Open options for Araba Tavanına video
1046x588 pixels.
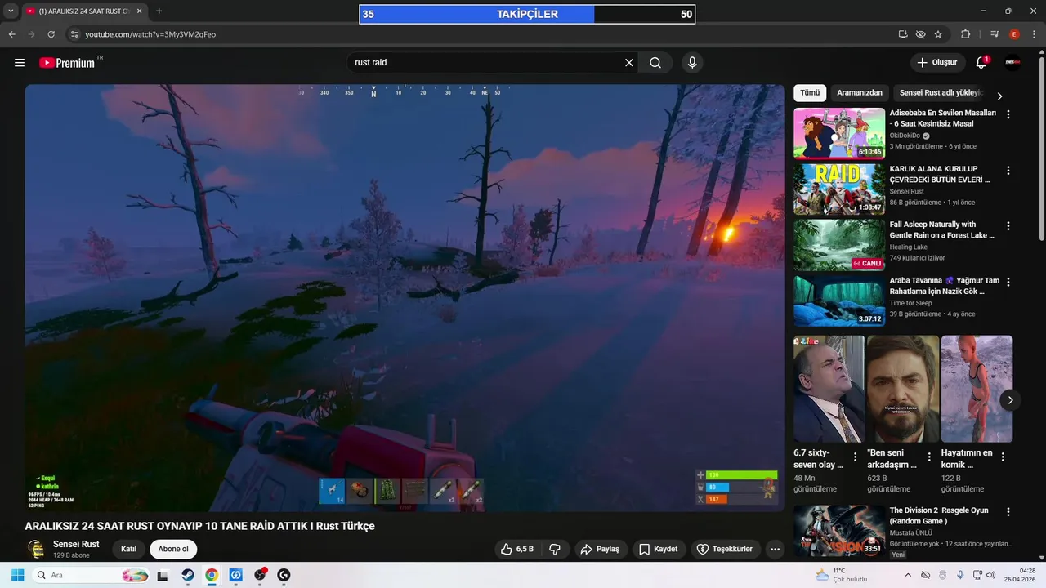click(x=1008, y=282)
